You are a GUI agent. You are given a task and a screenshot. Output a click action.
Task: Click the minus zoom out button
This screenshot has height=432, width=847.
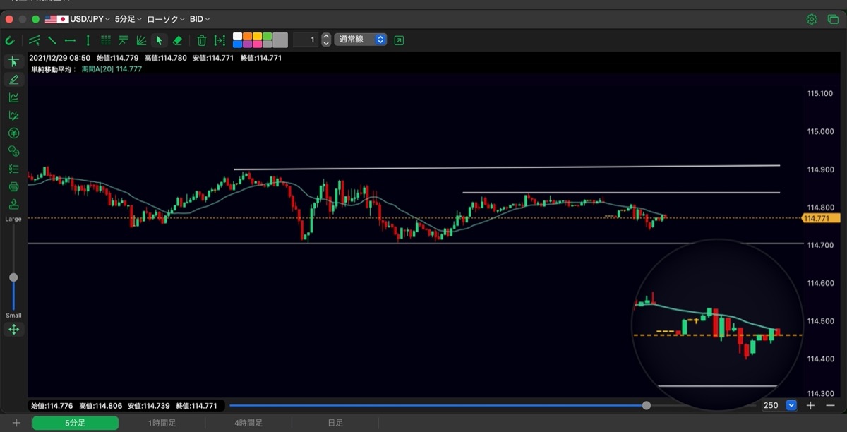click(x=829, y=405)
